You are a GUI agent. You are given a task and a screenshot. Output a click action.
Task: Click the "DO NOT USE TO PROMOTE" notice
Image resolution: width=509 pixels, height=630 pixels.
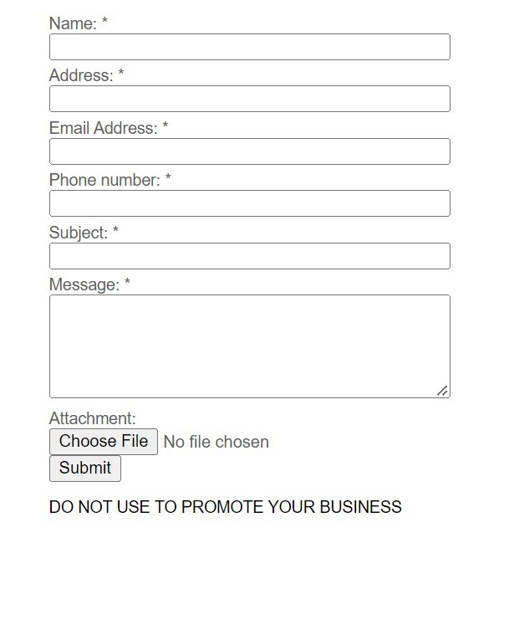point(225,507)
